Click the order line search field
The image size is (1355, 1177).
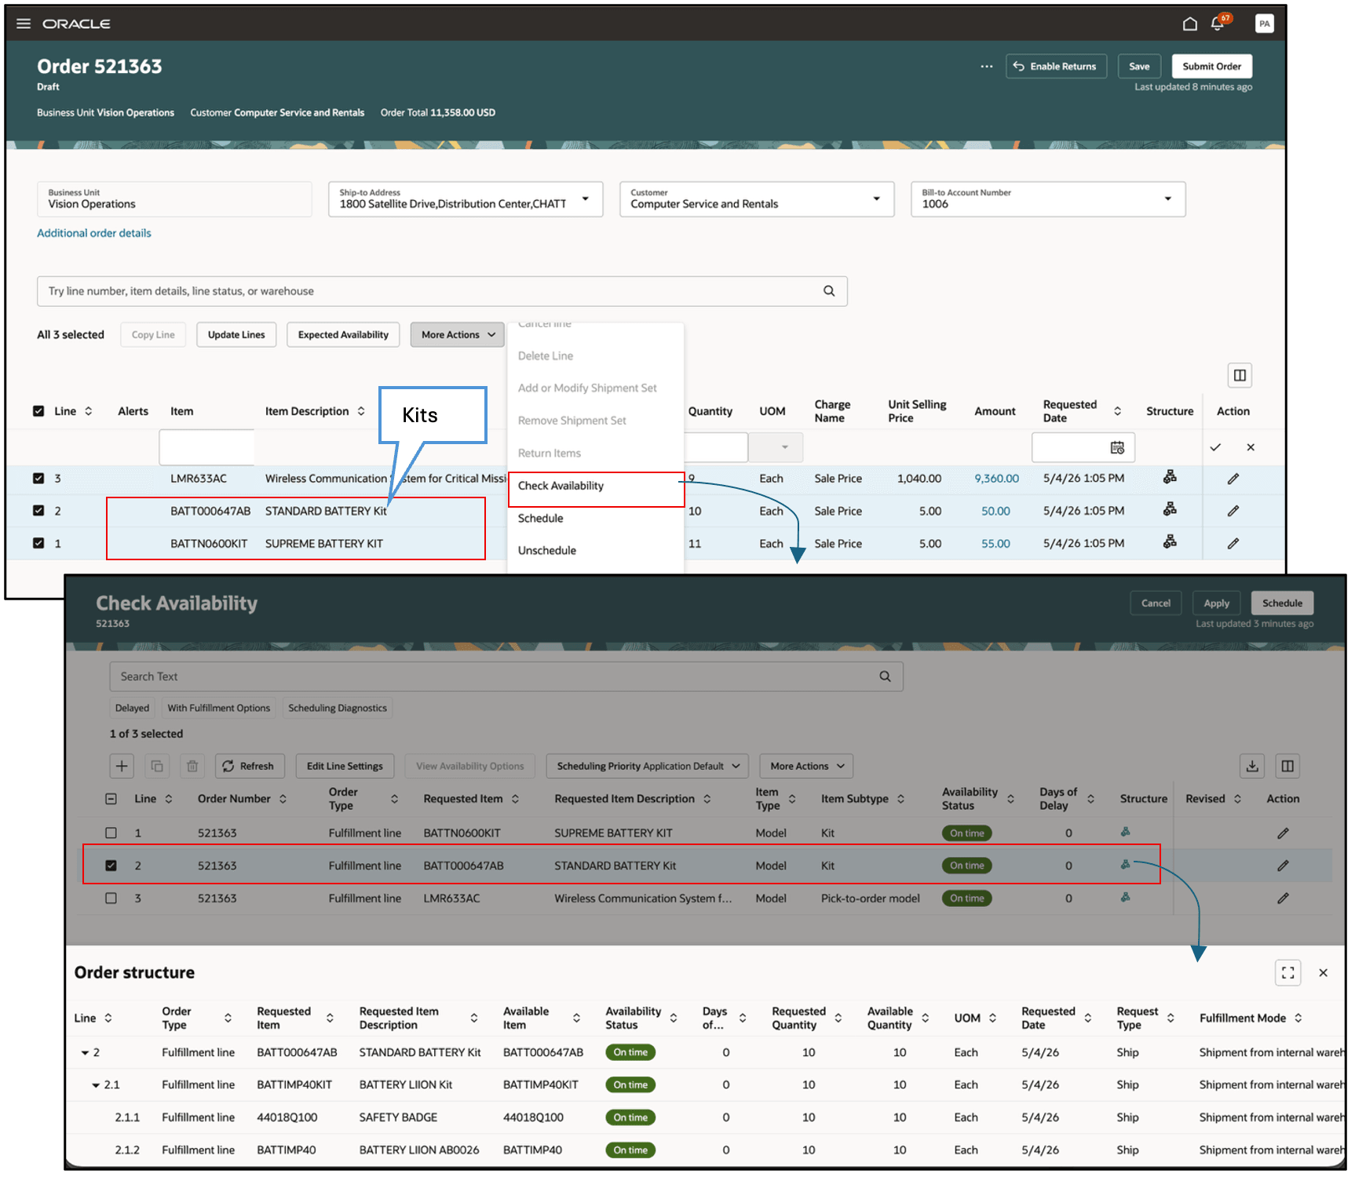click(442, 291)
